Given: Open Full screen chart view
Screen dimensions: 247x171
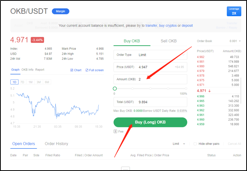Looking at the screenshot, I should (94, 70).
